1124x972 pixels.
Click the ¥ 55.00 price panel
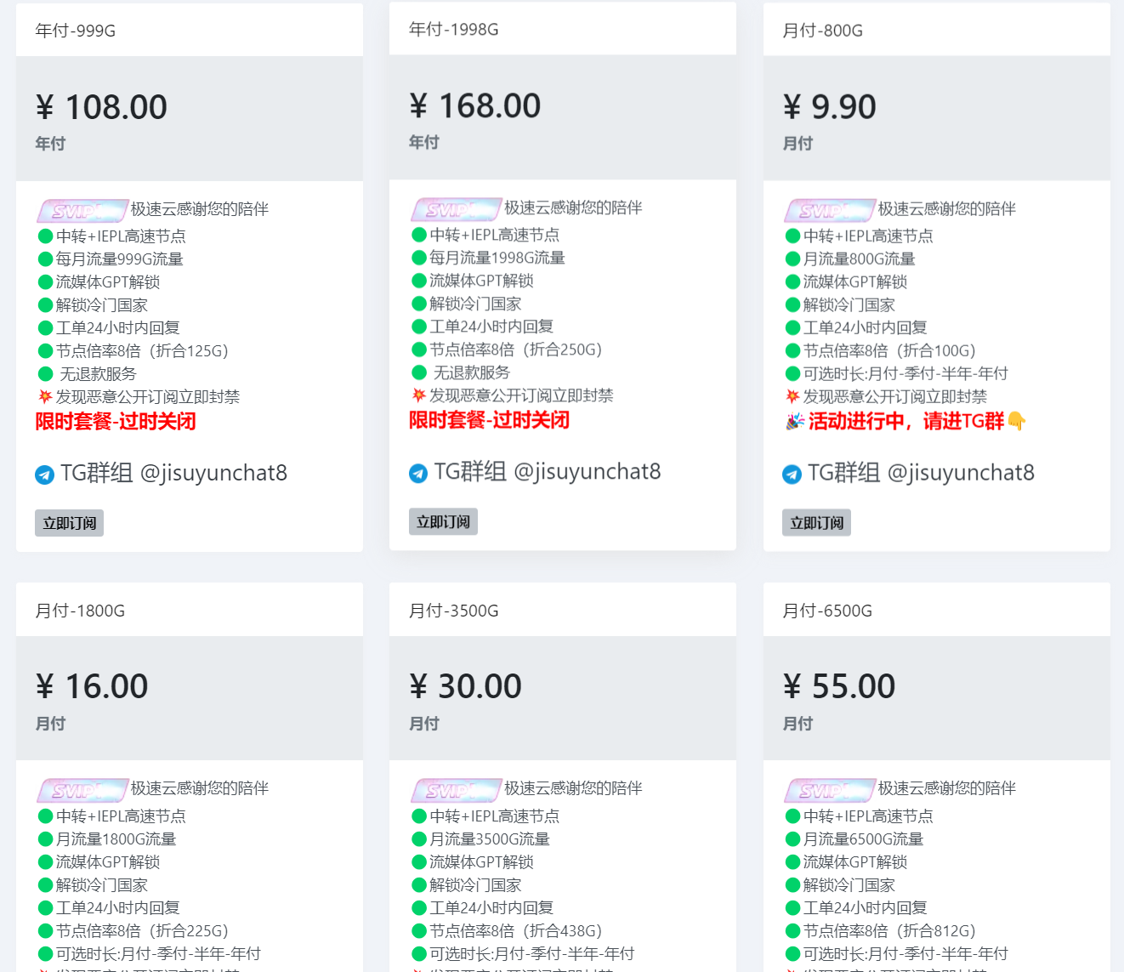[x=936, y=698]
